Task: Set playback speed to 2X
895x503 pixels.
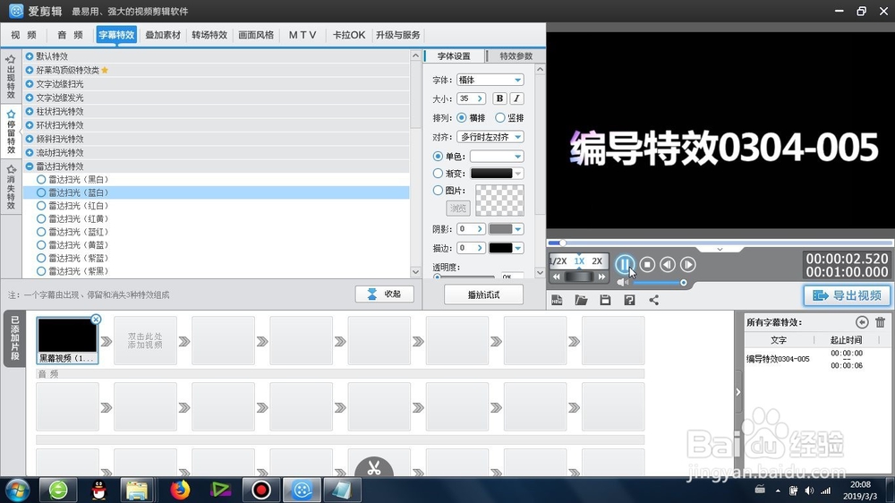Action: (x=597, y=261)
